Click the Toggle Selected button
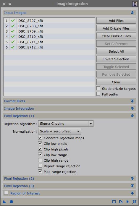 (x=116, y=67)
